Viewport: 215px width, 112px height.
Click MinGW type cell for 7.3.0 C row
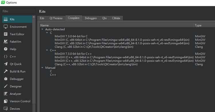coord(200,36)
